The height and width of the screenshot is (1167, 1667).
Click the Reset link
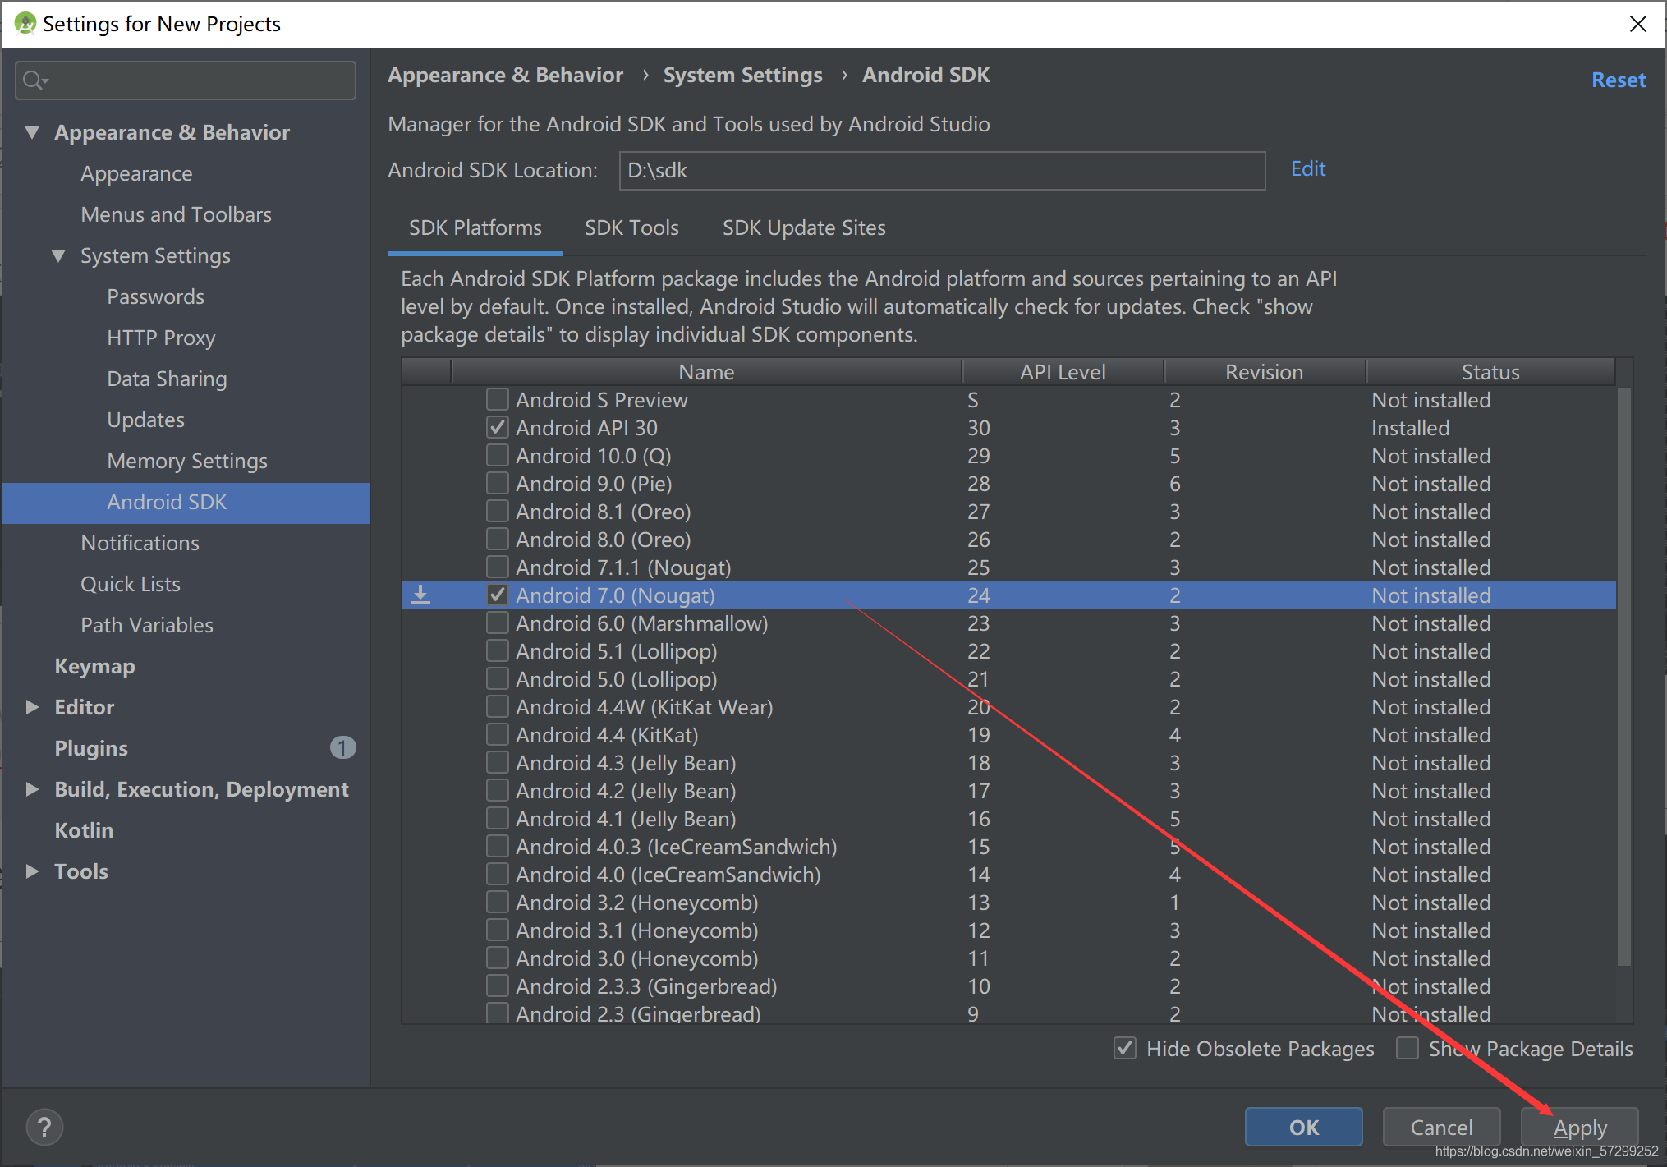(1619, 80)
